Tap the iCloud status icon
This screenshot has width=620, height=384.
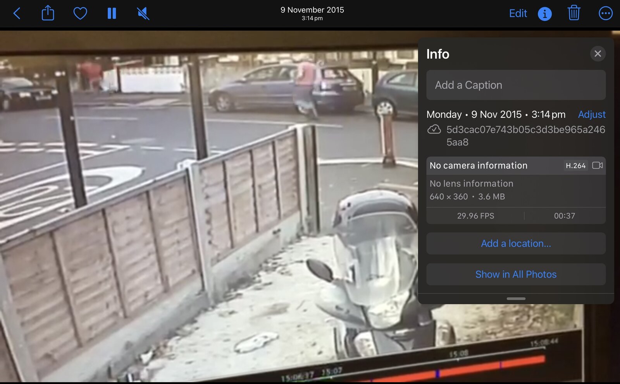[434, 129]
